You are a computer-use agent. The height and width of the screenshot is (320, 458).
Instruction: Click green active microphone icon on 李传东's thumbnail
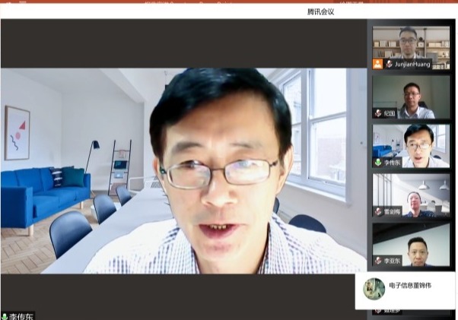pos(378,163)
